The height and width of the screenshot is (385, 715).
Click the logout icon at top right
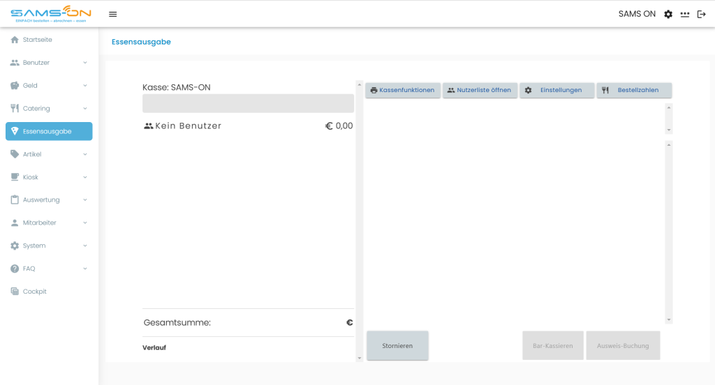coord(701,14)
